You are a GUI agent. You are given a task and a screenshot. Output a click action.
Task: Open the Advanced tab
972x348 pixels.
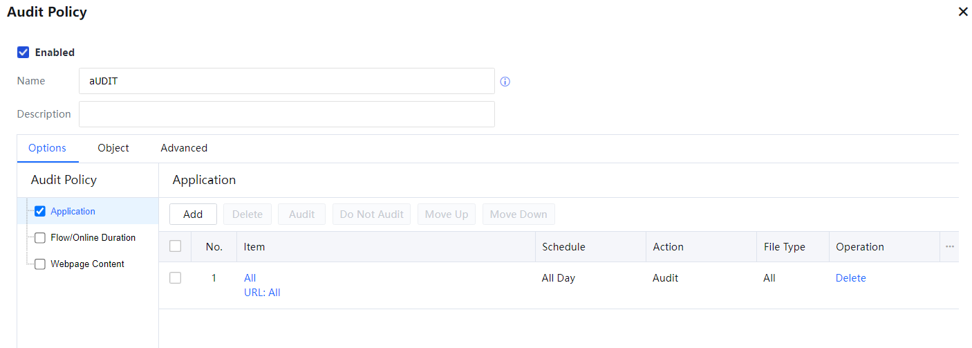click(184, 148)
